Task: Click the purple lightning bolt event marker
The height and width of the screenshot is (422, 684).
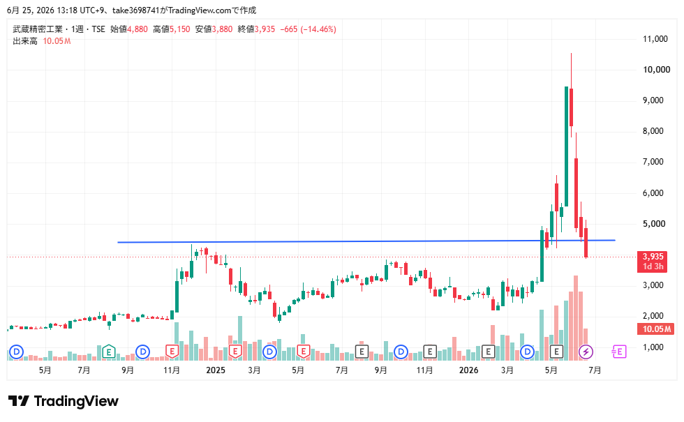Action: click(586, 352)
